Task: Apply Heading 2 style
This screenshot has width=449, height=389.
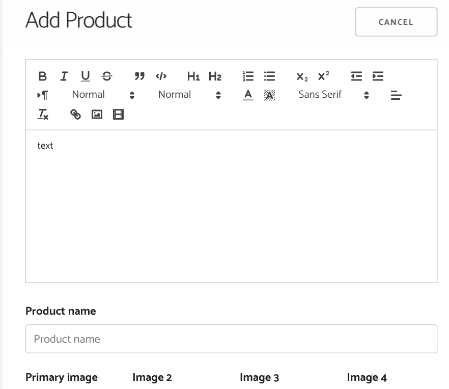Action: coord(215,76)
